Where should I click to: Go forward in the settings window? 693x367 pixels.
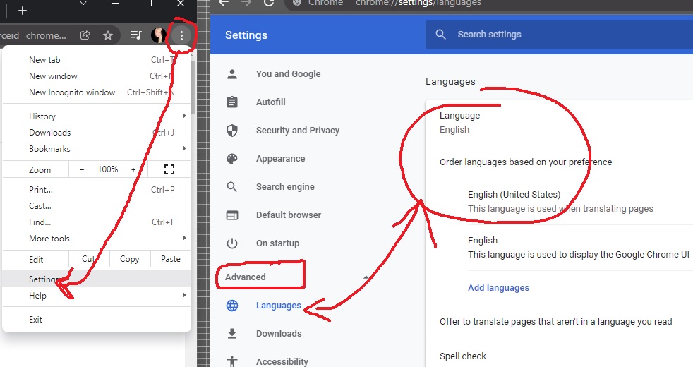246,3
